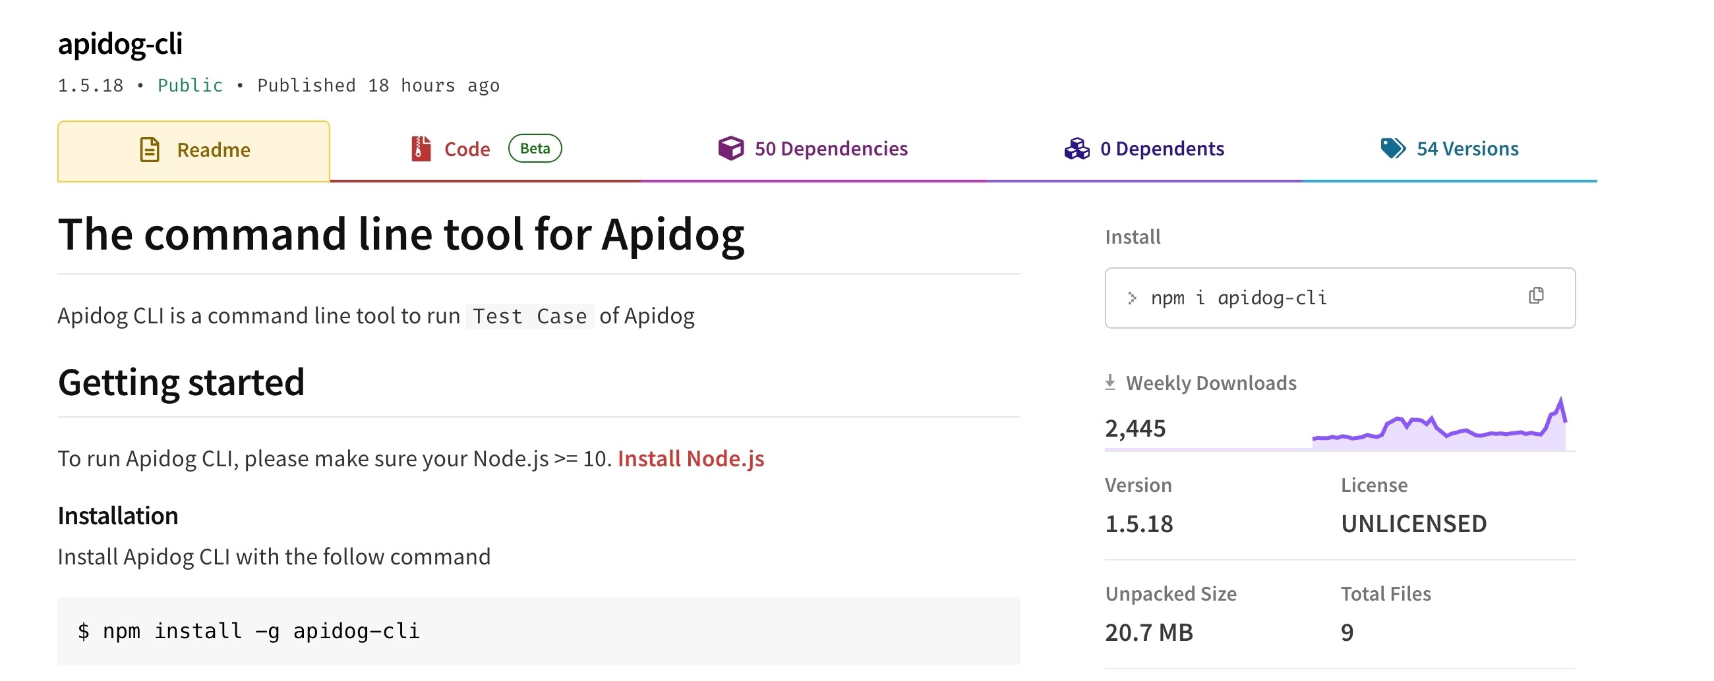The height and width of the screenshot is (681, 1714).
Task: Click the terminal prompt chevron icon
Action: 1132,298
